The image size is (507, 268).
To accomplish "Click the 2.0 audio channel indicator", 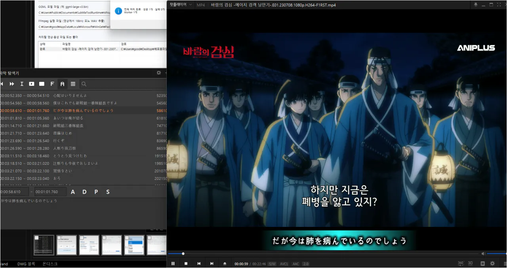I will pos(306,264).
